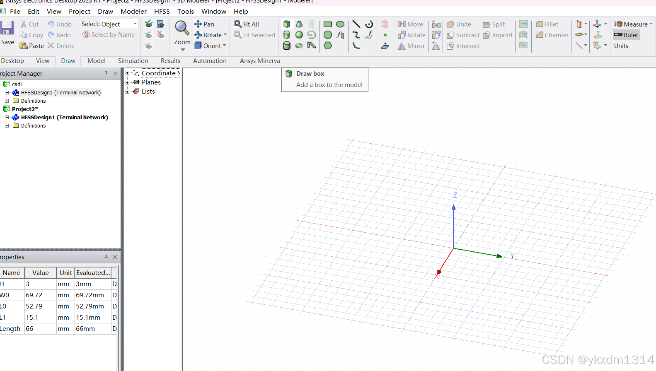Screen dimensions: 656x371
Task: Select the Draw line tool
Action: point(356,24)
